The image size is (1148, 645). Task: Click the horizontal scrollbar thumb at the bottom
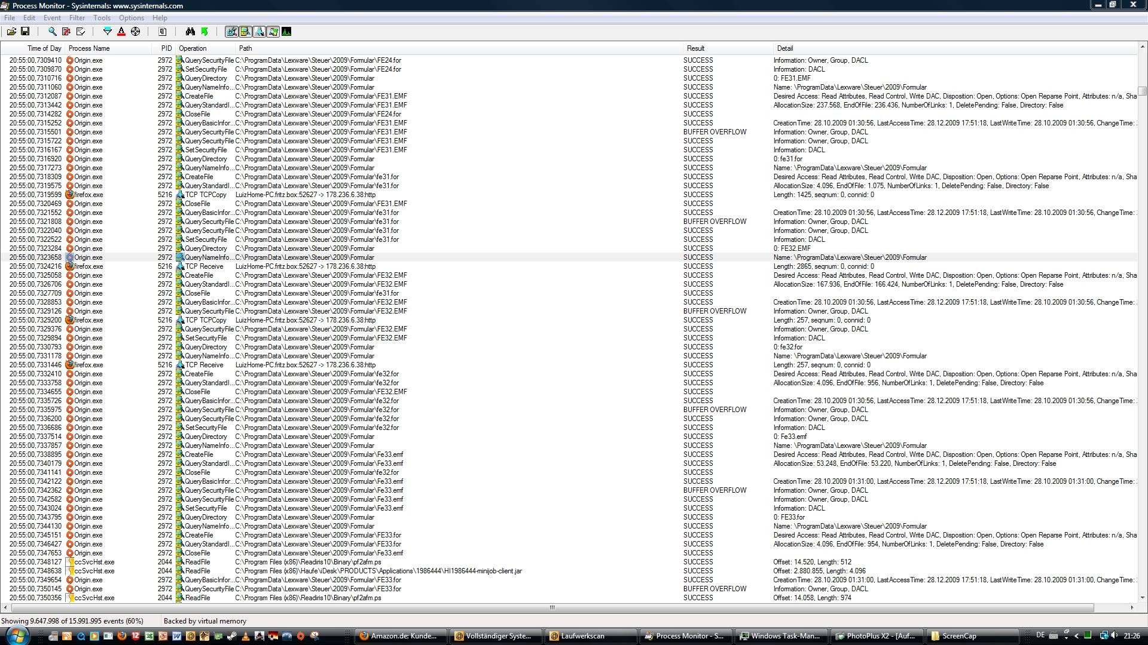pos(552,607)
